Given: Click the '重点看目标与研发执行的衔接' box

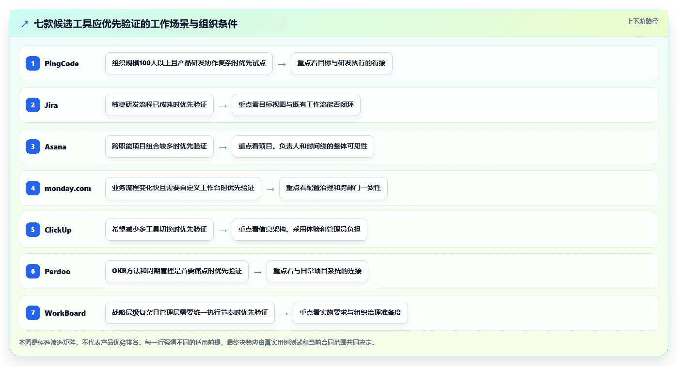Looking at the screenshot, I should point(342,63).
